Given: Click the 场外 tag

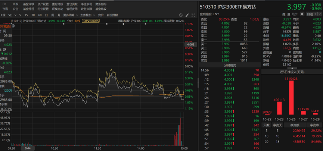Looking at the screenshot, I should 295,14.
